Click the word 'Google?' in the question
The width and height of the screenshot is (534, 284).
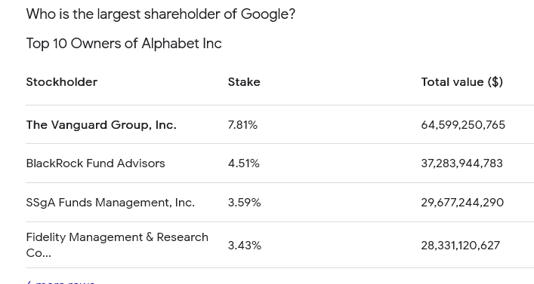[x=268, y=14]
